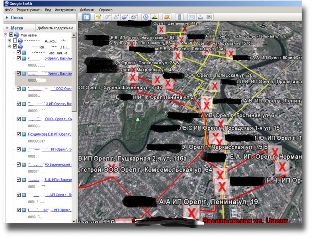The height and width of the screenshot is (238, 312).
Task: Open the ООО. Орел г, Ка placemark link
Action: (50, 119)
